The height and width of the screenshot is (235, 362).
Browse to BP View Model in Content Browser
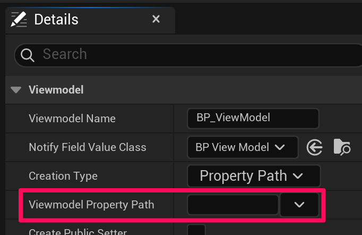[342, 147]
